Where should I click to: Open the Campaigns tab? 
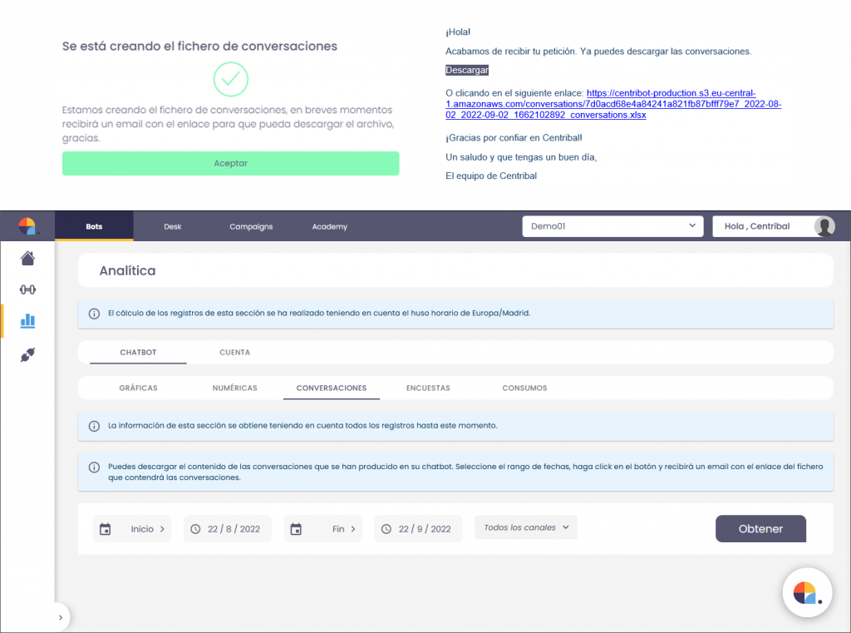(x=251, y=226)
